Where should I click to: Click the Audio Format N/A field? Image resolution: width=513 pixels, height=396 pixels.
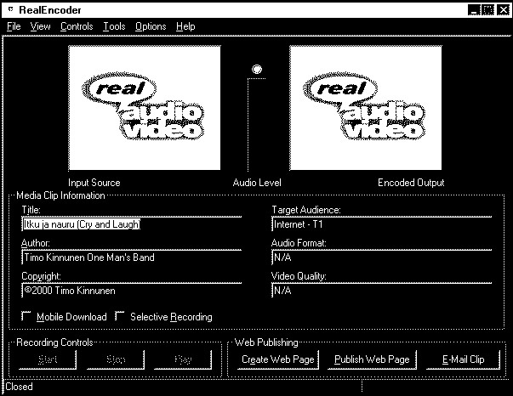pos(381,257)
